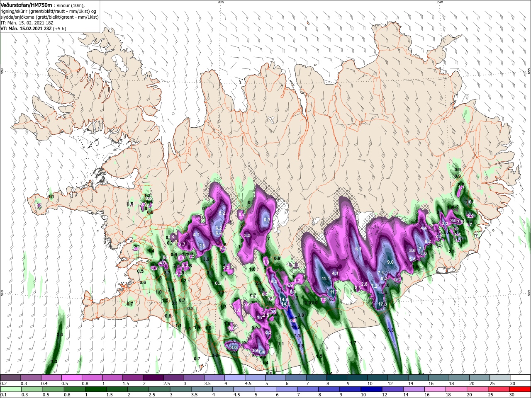The width and height of the screenshot is (531, 398).
Task: Click the Veðurstofan/HM750m map title
Action: [x=26, y=5]
